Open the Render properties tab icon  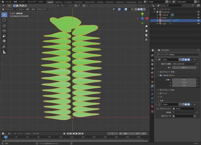point(152,60)
